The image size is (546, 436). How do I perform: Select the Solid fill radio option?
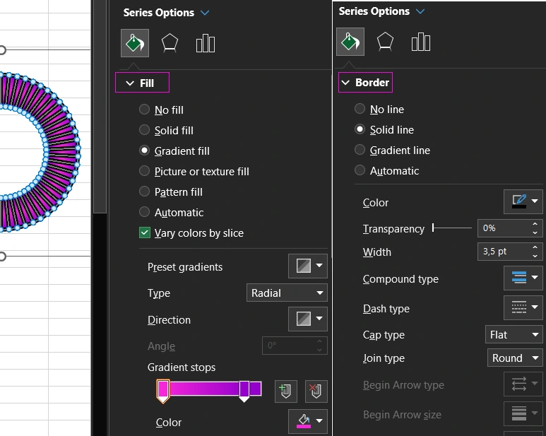pos(144,131)
